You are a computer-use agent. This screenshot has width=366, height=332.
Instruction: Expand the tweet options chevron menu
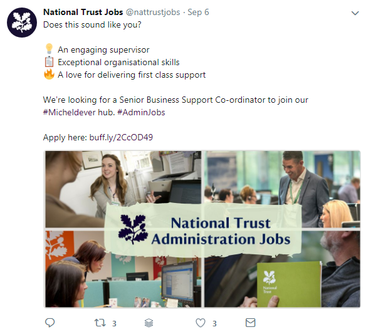pyautogui.click(x=355, y=13)
